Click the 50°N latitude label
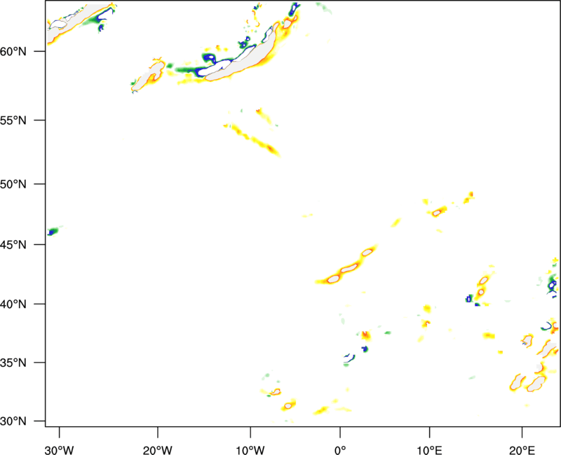This screenshot has width=561, height=455. tap(13, 185)
